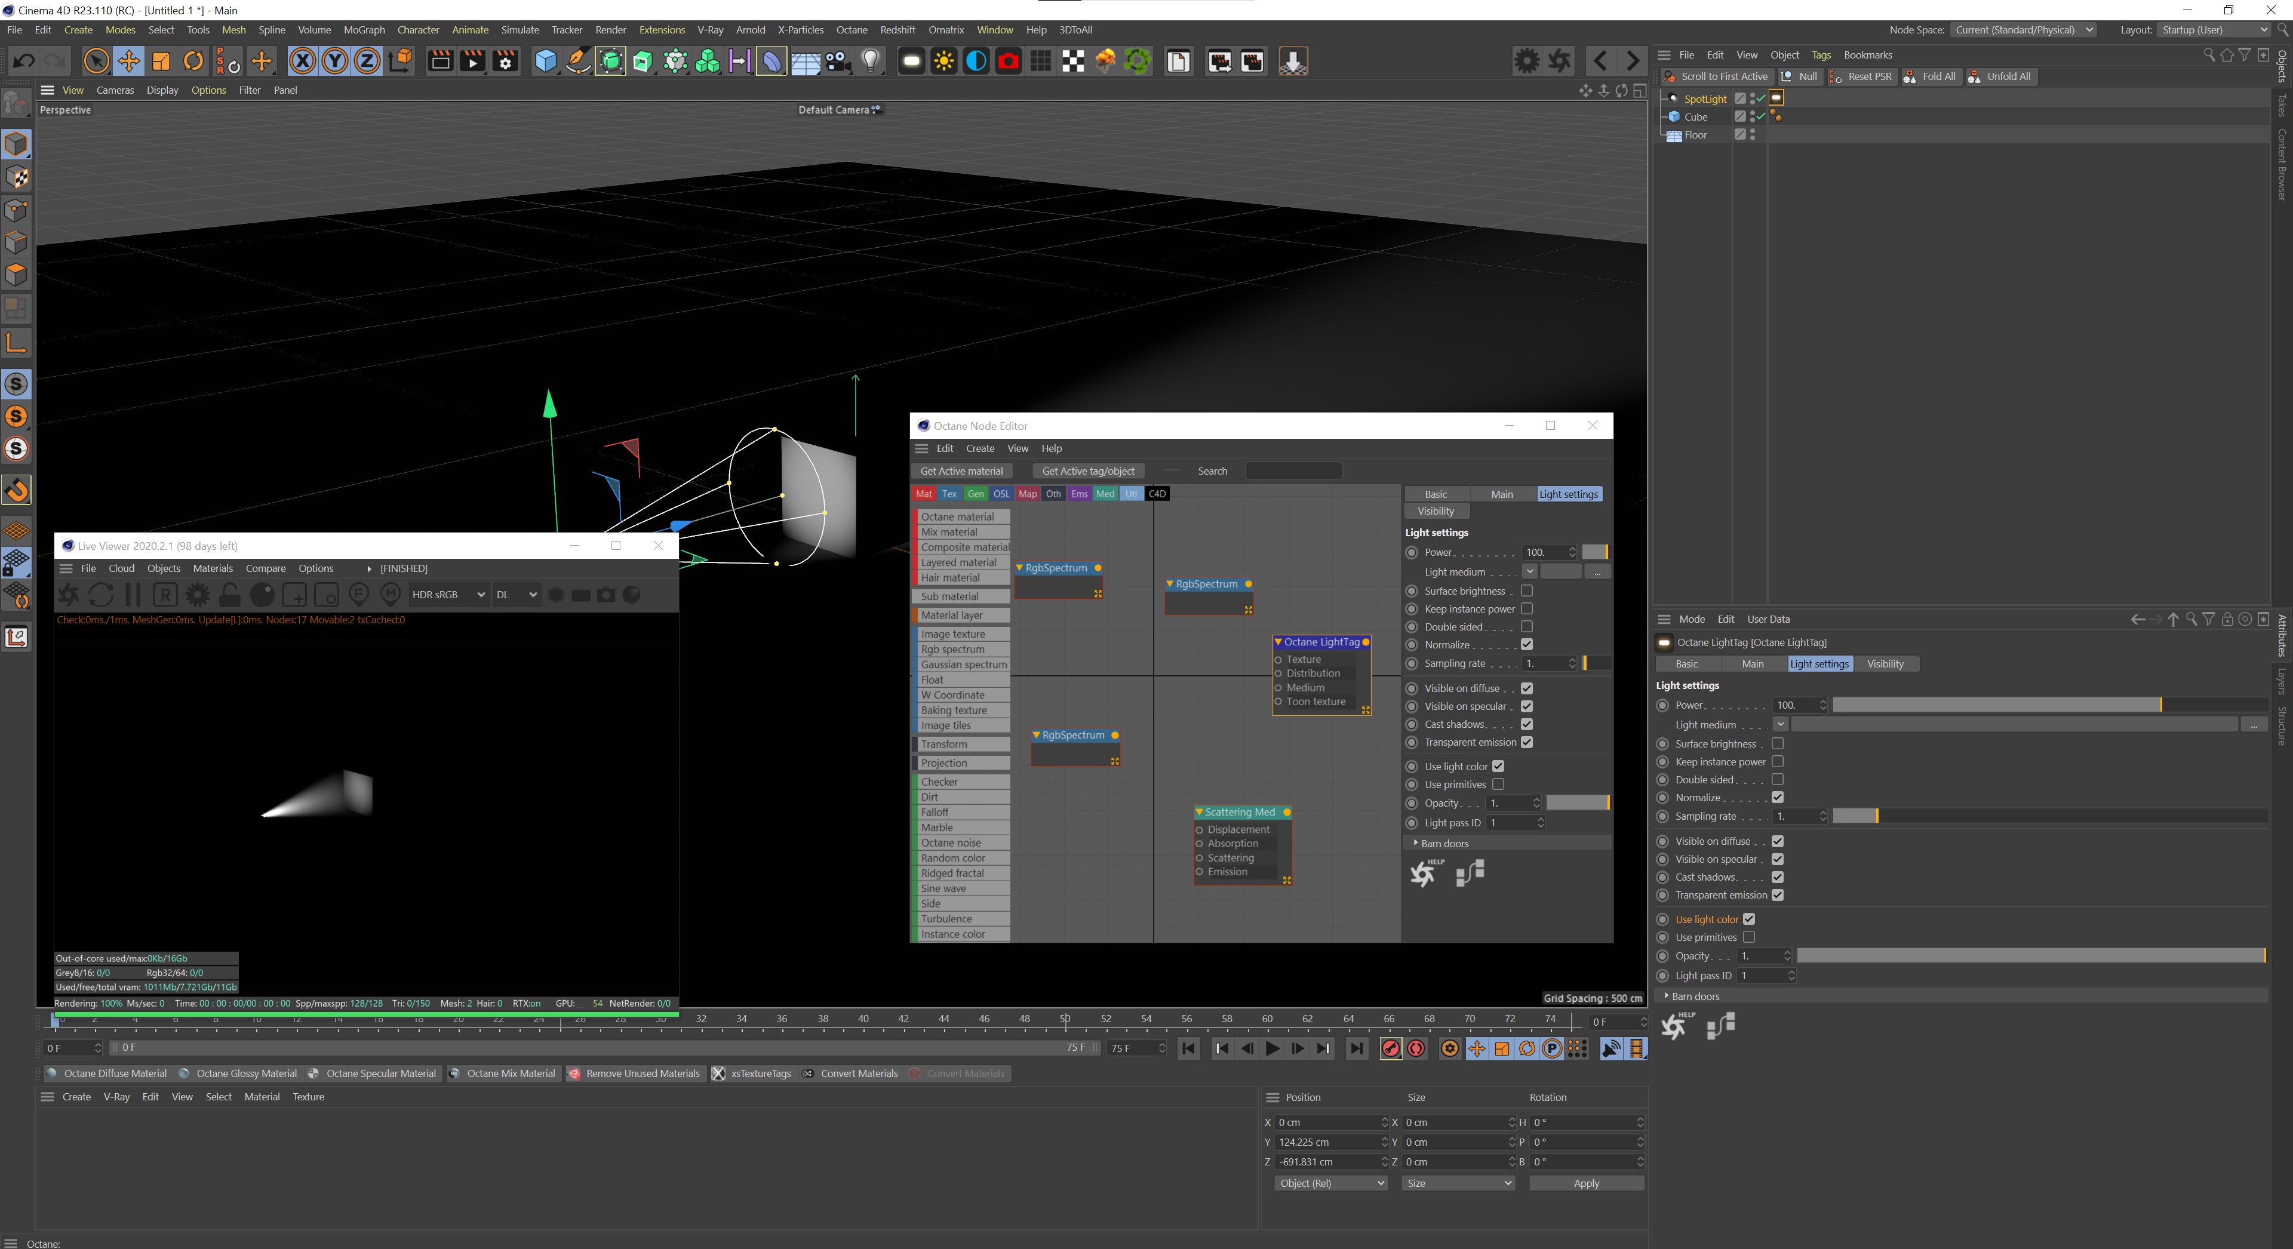Viewport: 2293px width, 1249px height.
Task: Click Get Active material button
Action: tap(960, 471)
